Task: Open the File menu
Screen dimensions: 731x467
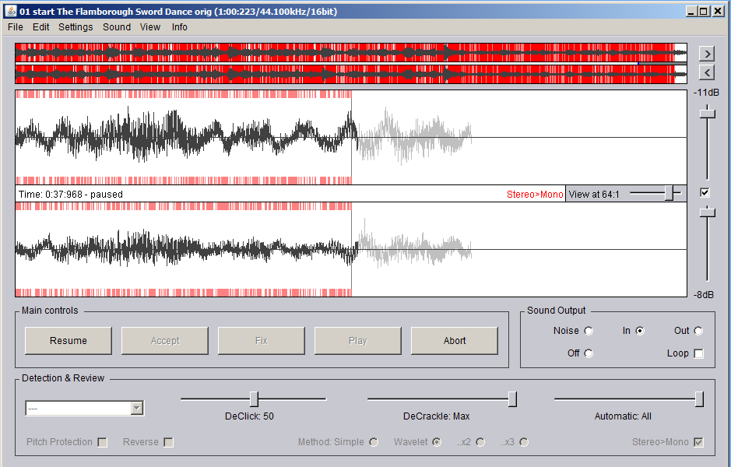Action: (16, 27)
